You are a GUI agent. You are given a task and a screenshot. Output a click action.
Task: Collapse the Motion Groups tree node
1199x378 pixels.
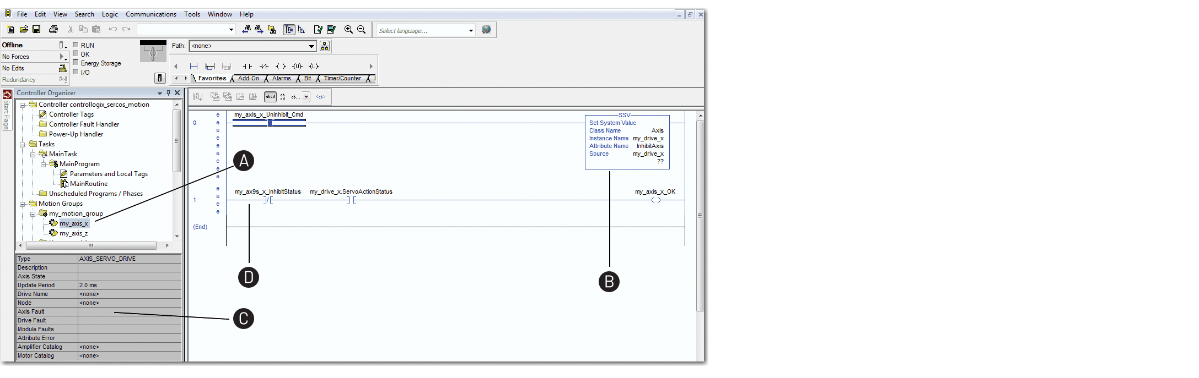23,204
